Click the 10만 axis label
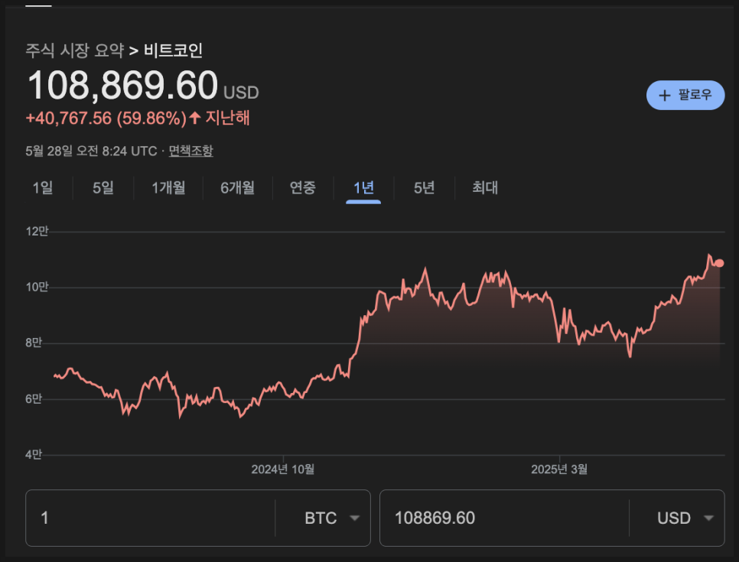The height and width of the screenshot is (562, 739). (x=37, y=287)
